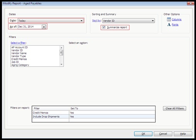Select Credit Memos row in filters table
The height and width of the screenshot is (140, 196).
(94, 113)
